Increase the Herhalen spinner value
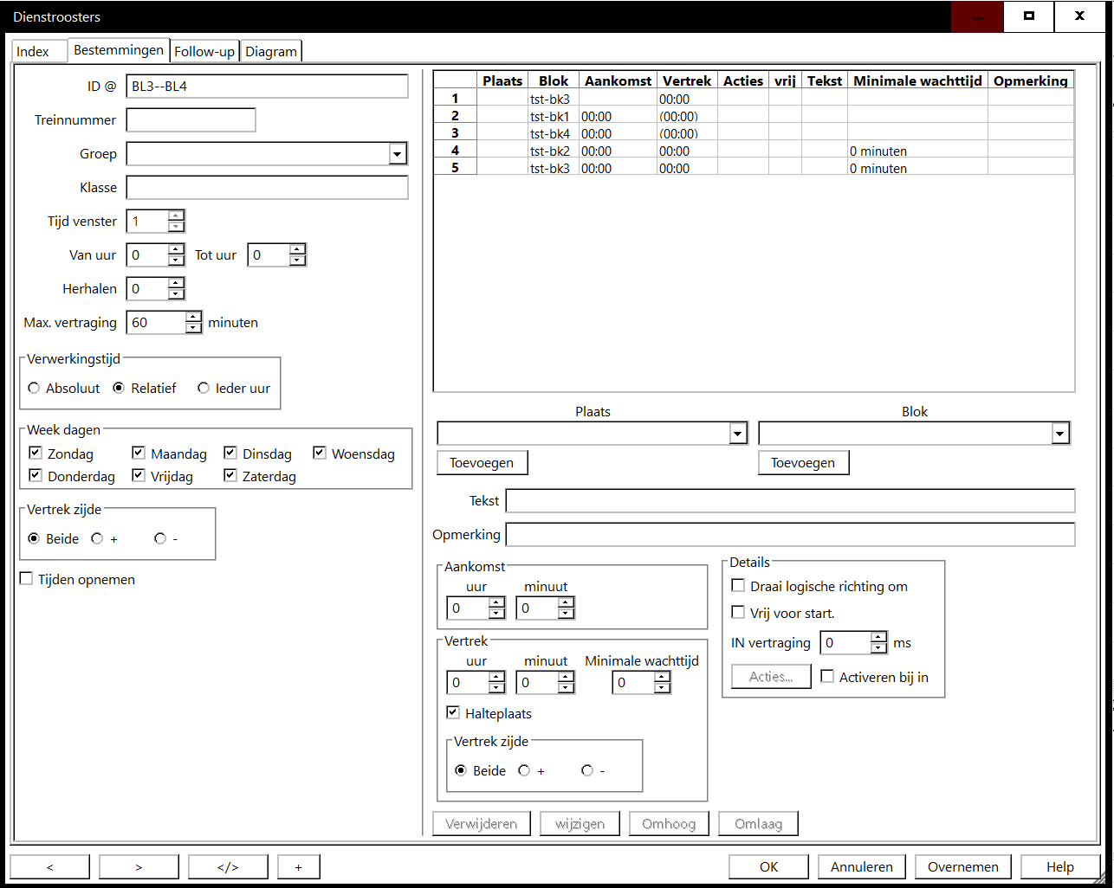 click(x=177, y=284)
